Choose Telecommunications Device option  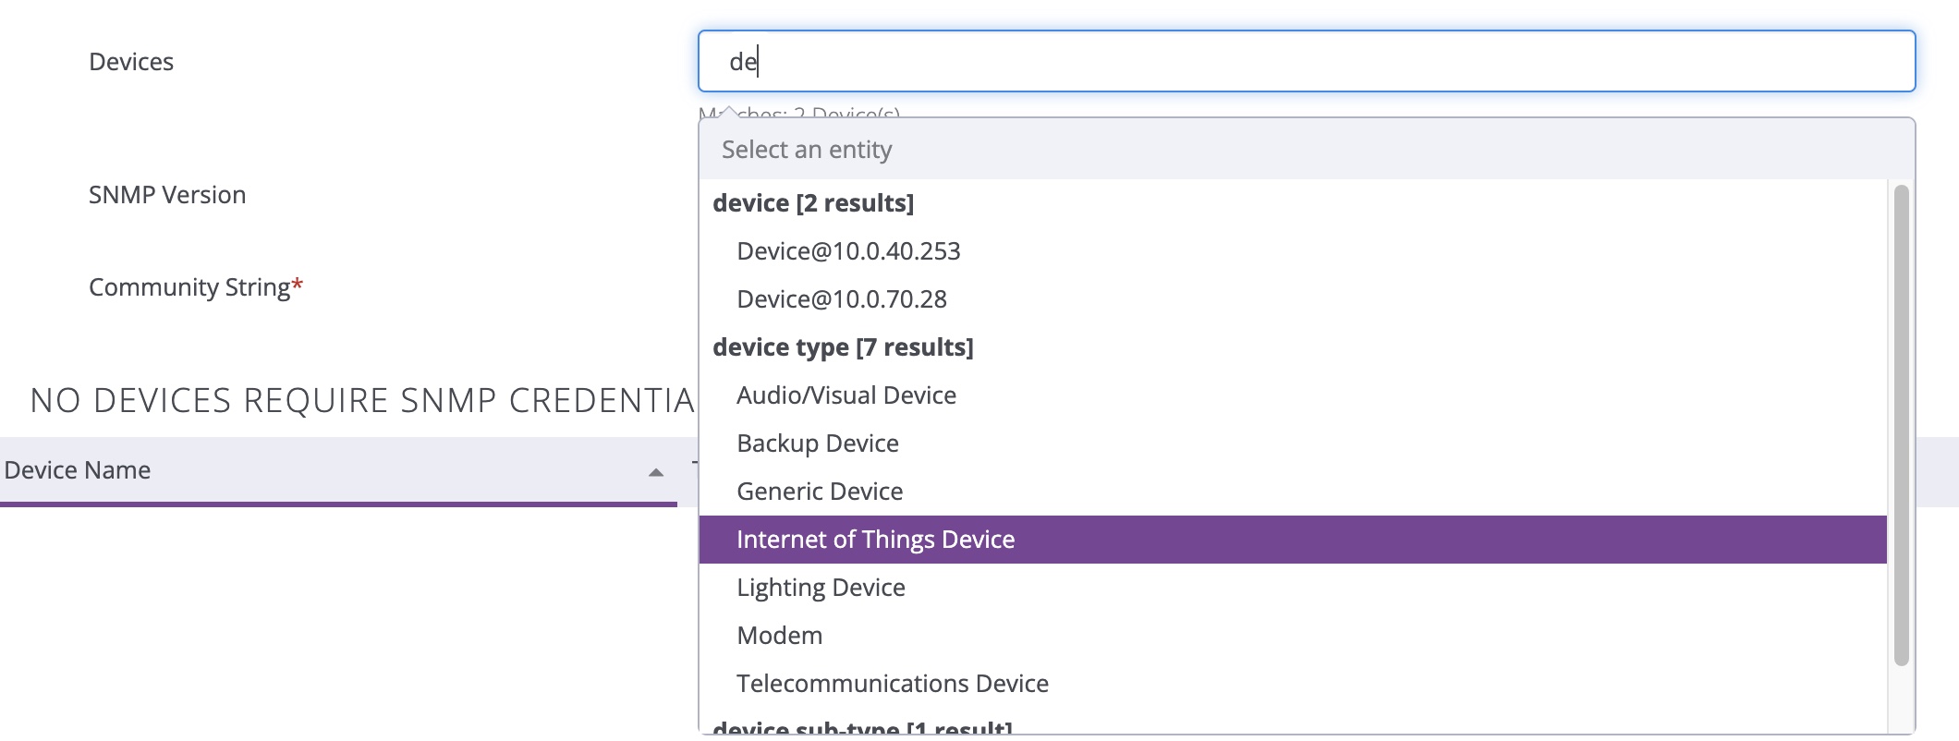892,684
